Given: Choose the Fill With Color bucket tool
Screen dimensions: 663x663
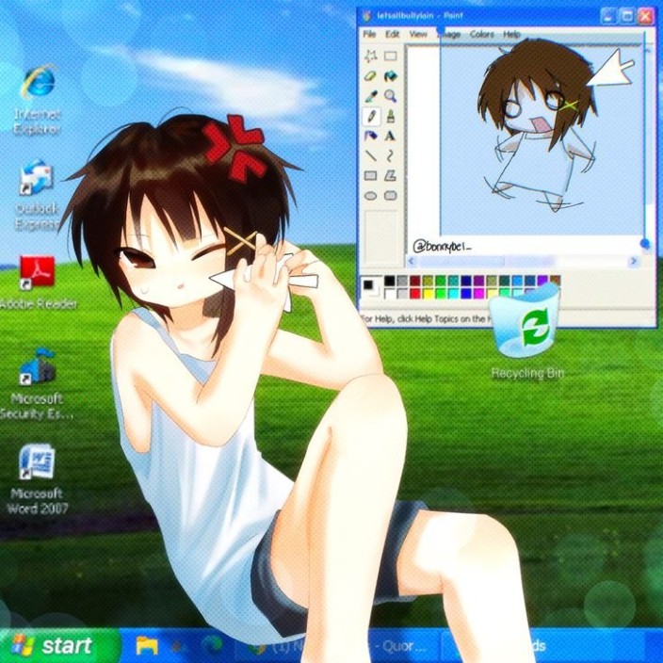Looking at the screenshot, I should (x=390, y=76).
